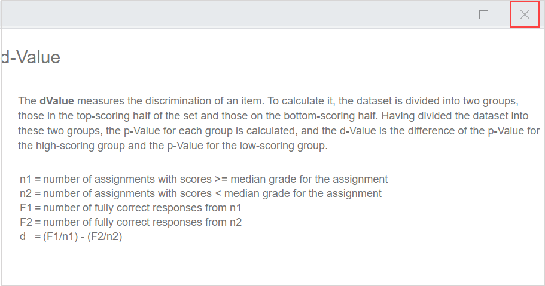The image size is (545, 286).
Task: Close the d-Value help window
Action: tap(525, 15)
